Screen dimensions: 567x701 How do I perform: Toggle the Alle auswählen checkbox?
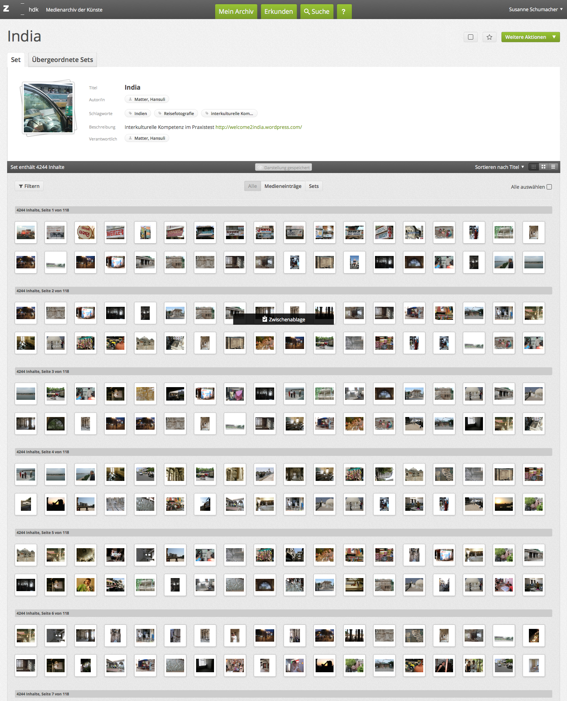549,187
